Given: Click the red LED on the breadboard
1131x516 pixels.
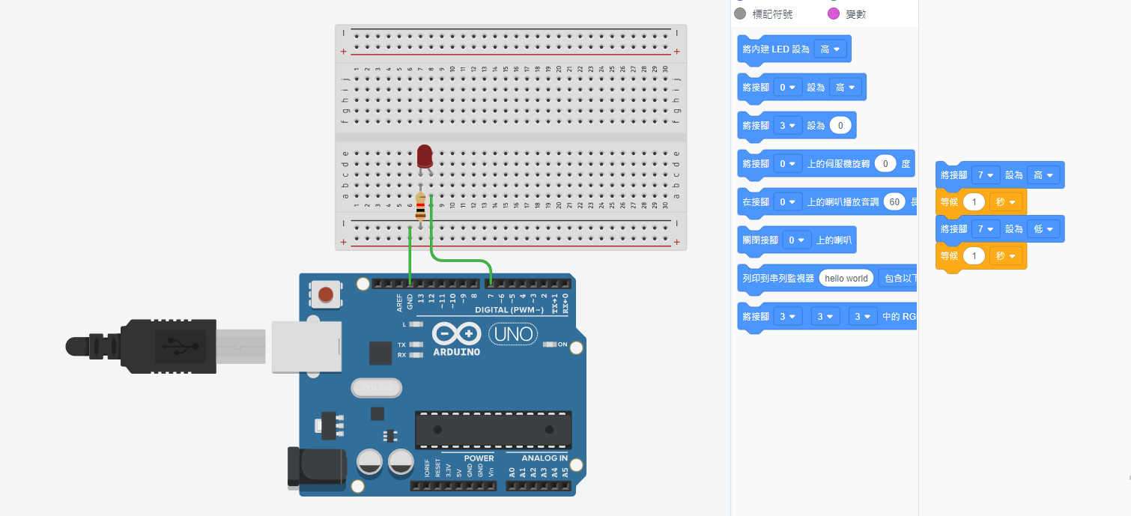Looking at the screenshot, I should pyautogui.click(x=425, y=157).
